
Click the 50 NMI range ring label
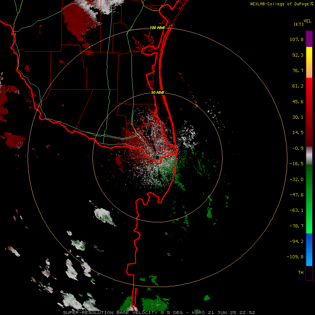coord(157,92)
